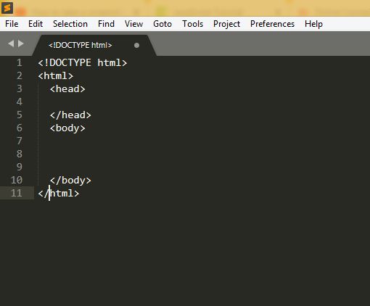370x306 pixels.
Task: Place cursor on the closing head tag
Action: (x=70, y=115)
